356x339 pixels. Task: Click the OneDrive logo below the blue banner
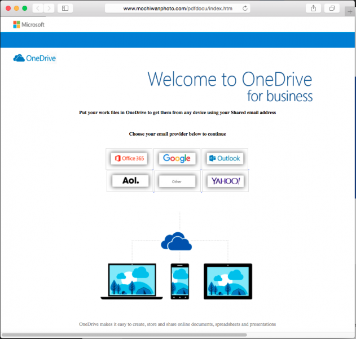pos(34,58)
